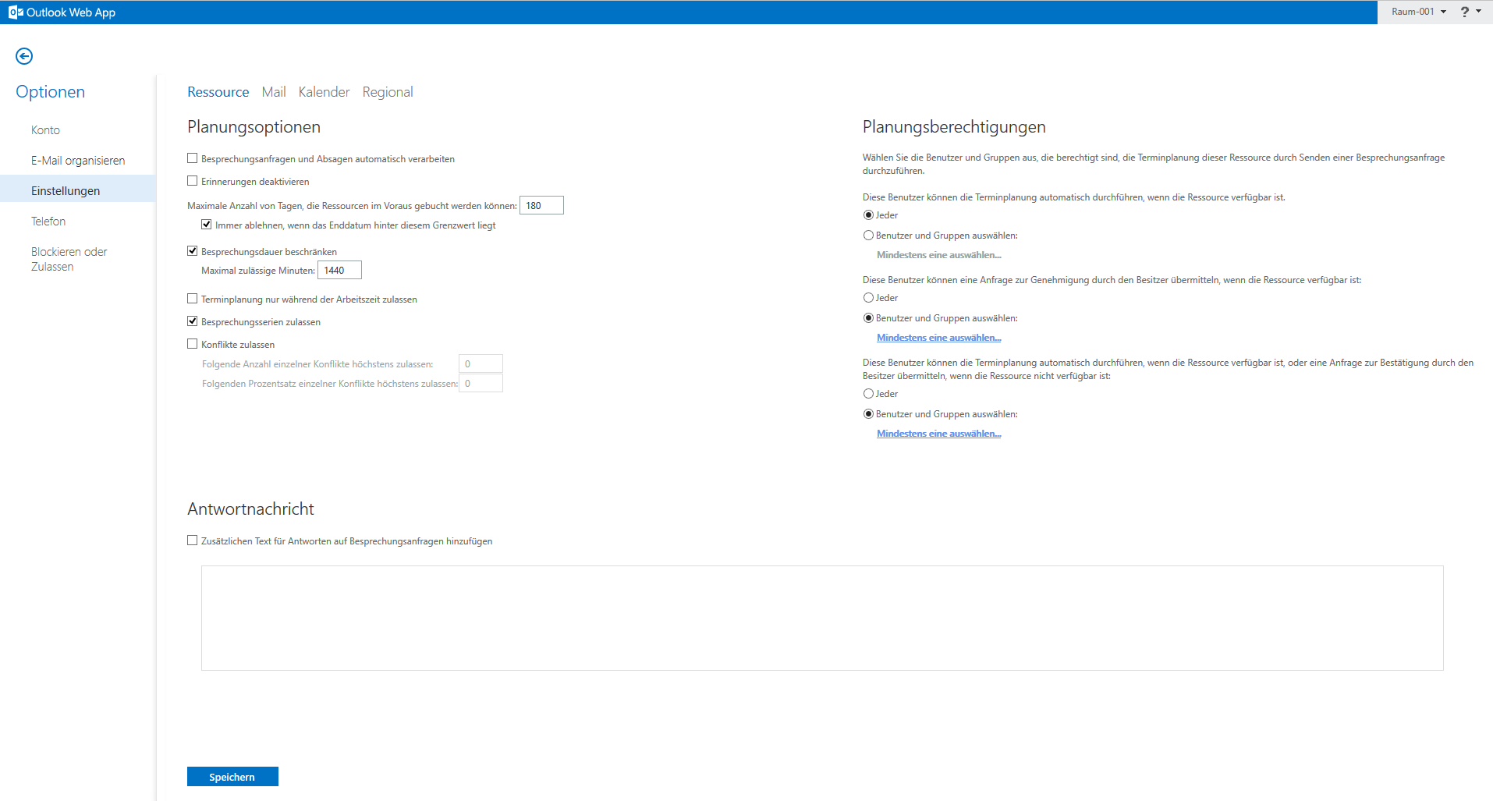The image size is (1493, 801).
Task: Switch to the Kalender tab
Action: coord(324,92)
